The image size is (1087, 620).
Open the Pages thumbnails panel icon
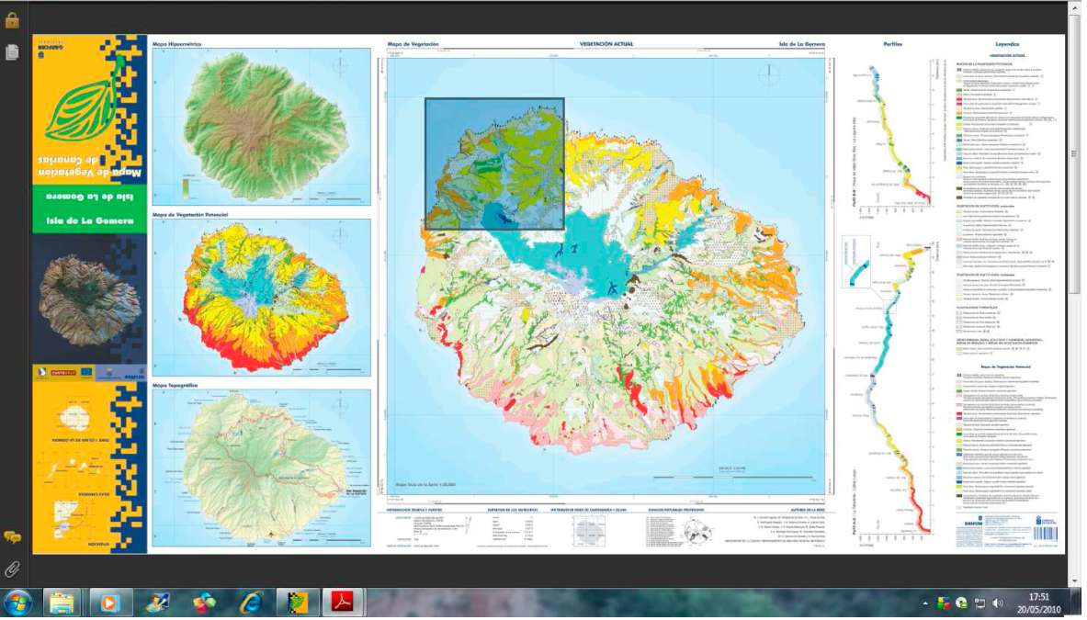pyautogui.click(x=12, y=52)
